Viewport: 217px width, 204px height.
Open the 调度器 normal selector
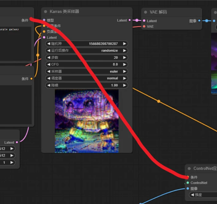(x=87, y=78)
